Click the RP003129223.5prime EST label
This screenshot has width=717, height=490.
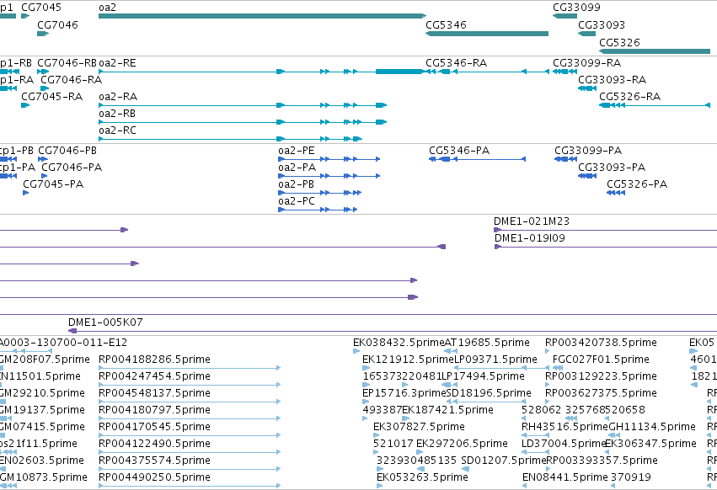[x=601, y=376]
